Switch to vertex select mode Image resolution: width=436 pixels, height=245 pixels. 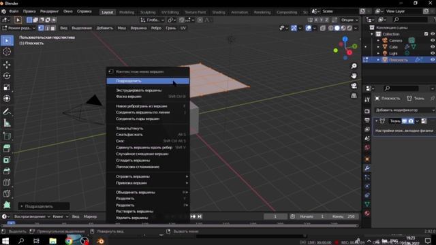point(41,28)
